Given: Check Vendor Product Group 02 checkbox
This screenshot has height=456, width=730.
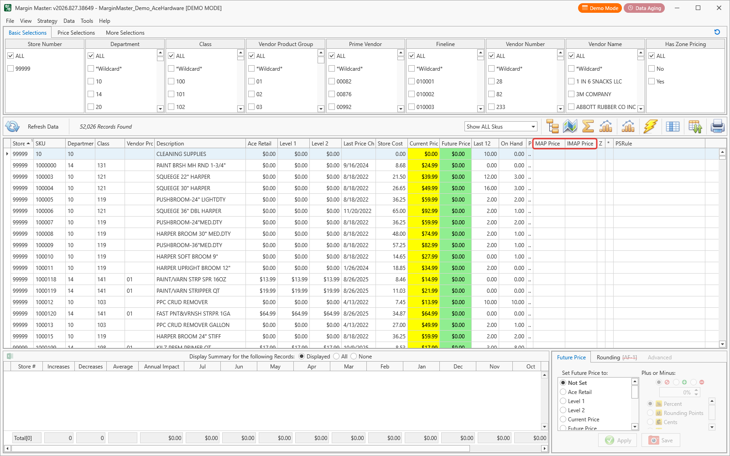Looking at the screenshot, I should pyautogui.click(x=251, y=94).
